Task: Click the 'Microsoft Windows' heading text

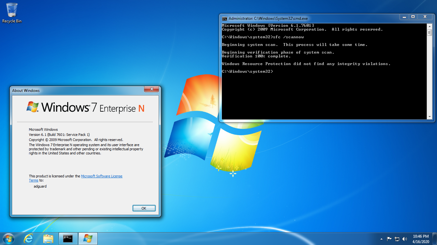Action: (x=43, y=130)
